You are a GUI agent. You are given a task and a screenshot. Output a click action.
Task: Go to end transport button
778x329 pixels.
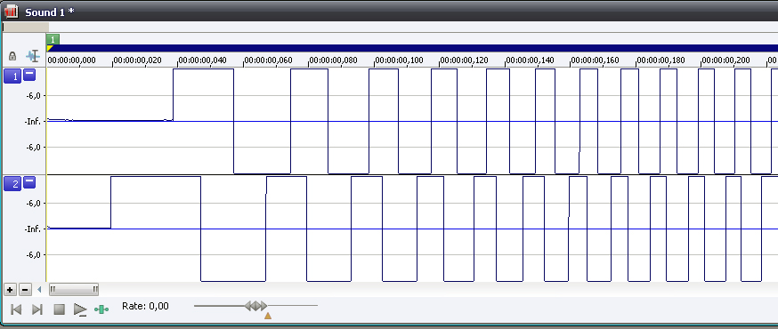(x=37, y=309)
